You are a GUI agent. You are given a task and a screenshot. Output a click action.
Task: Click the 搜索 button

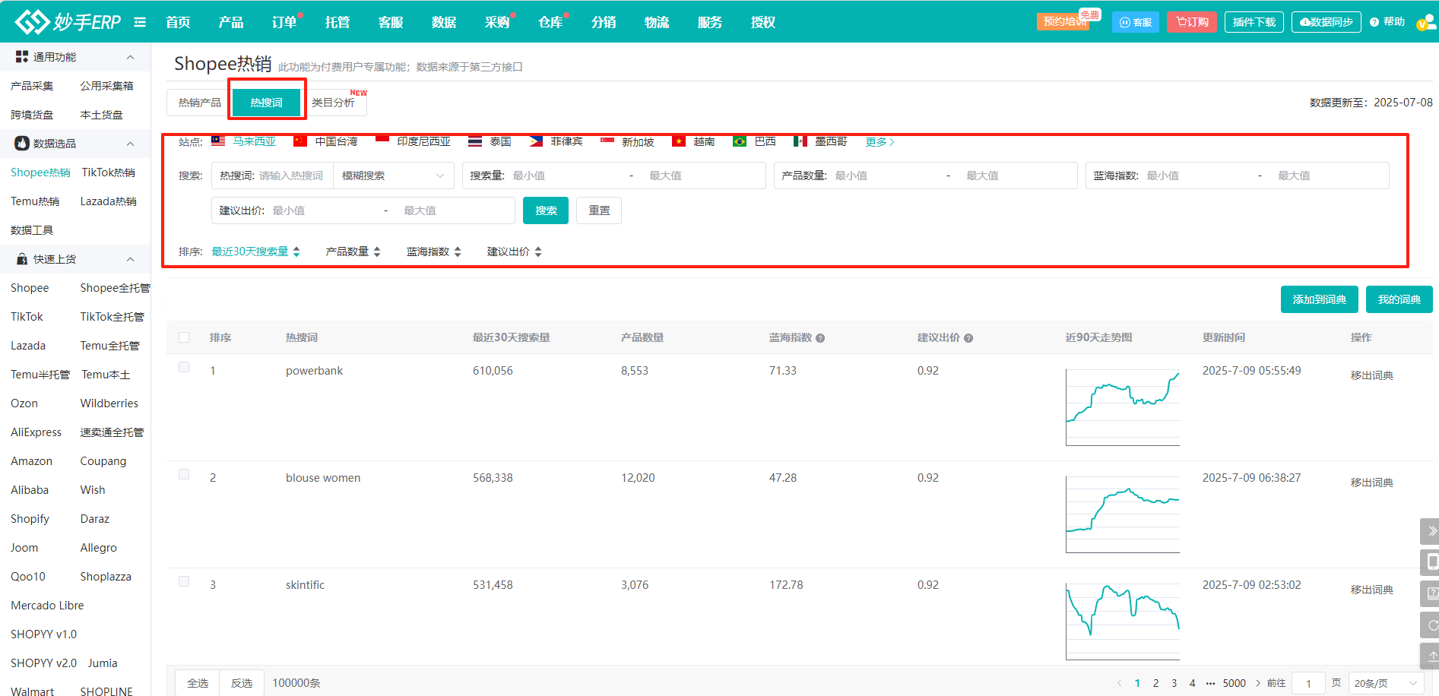point(546,210)
